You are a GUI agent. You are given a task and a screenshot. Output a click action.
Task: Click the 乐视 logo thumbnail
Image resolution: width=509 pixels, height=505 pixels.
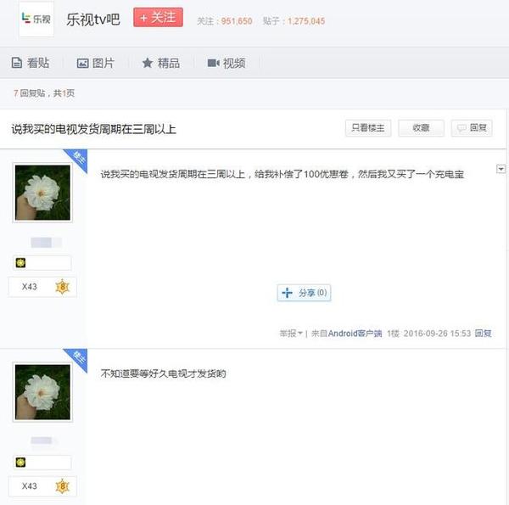point(36,19)
